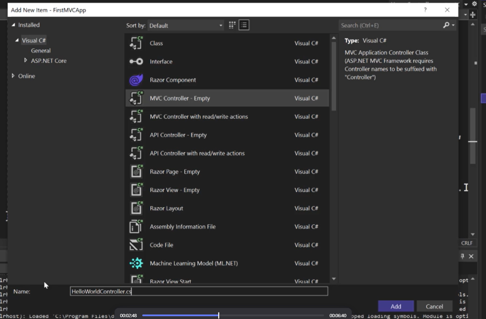Expand the ASP.NET Core tree node
The width and height of the screenshot is (486, 319).
26,60
